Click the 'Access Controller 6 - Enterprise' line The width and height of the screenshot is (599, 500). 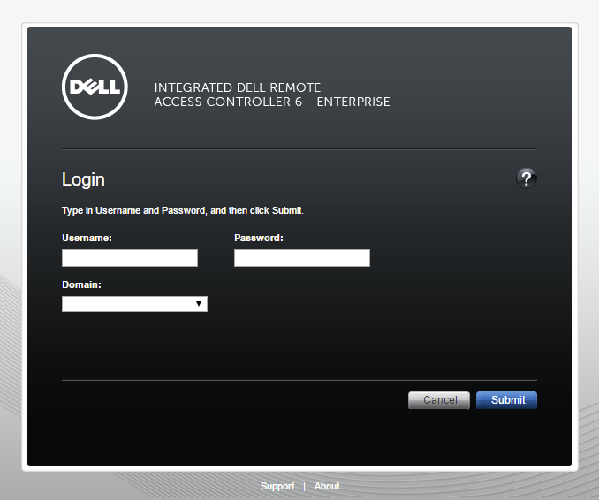coord(272,102)
